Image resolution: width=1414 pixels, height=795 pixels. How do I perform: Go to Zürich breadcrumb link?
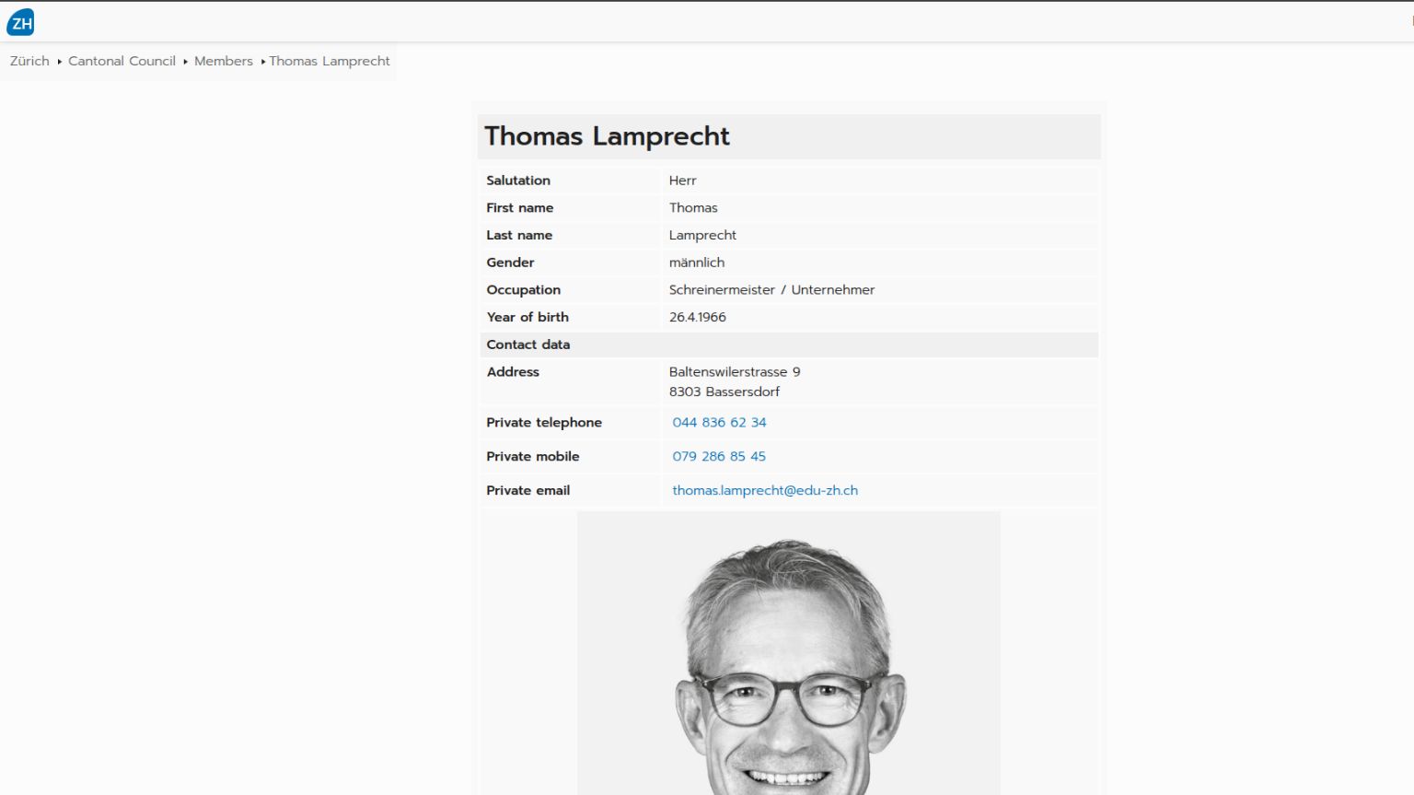coord(29,61)
